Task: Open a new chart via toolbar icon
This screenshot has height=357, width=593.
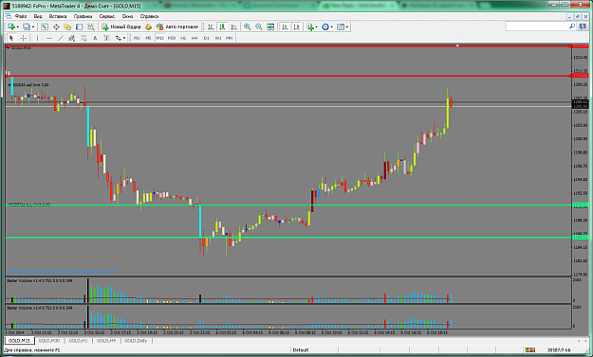Action: (11, 27)
